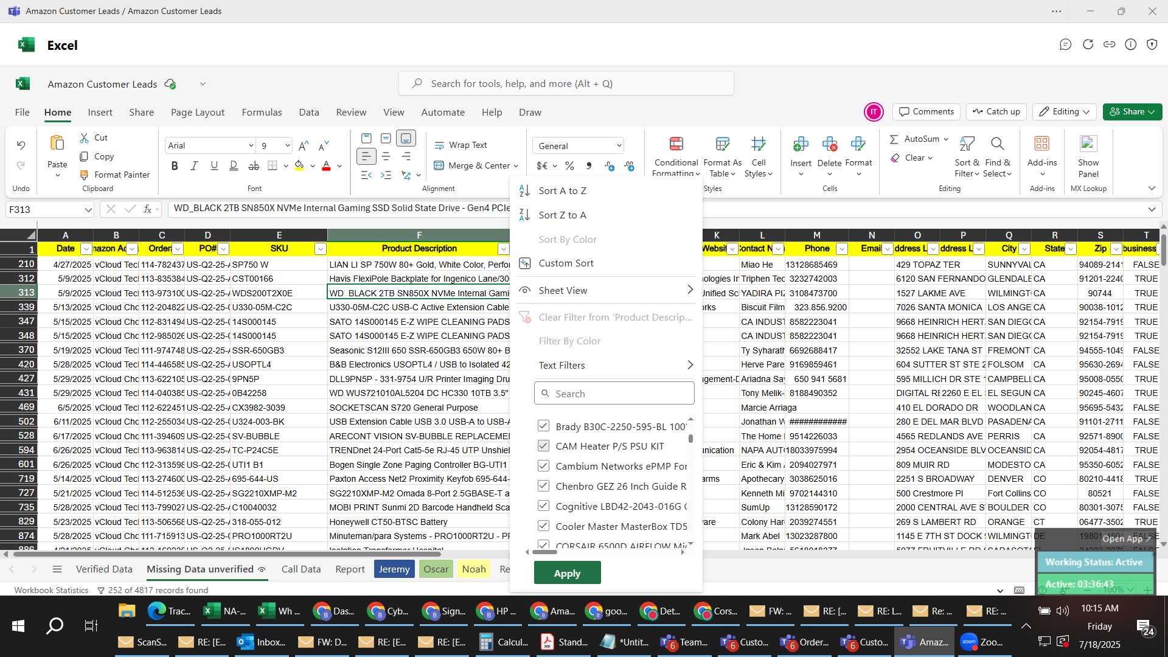This screenshot has width=1168, height=657.
Task: Apply percent style format
Action: (x=569, y=165)
